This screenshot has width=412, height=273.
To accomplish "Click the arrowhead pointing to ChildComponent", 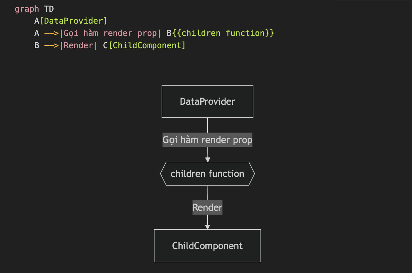I will tap(207, 227).
